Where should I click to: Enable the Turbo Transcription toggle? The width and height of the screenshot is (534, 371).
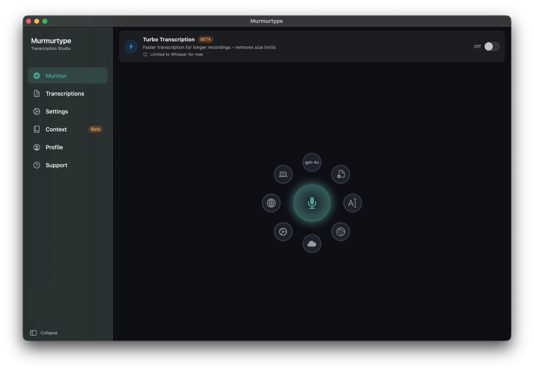[491, 46]
